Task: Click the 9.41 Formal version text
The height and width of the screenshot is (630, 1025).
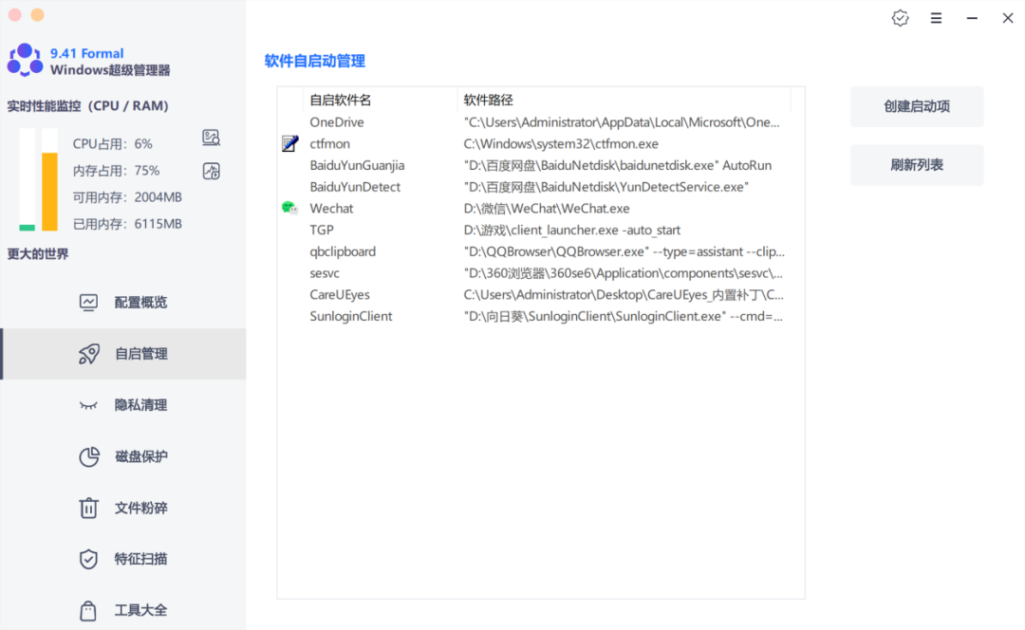Action: click(x=87, y=53)
